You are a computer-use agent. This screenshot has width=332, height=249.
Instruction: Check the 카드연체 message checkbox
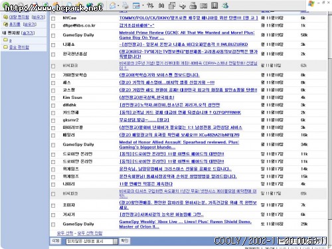click(x=53, y=113)
